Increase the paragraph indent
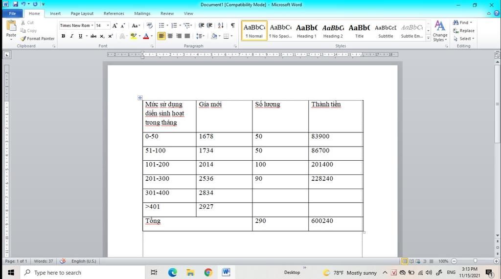 pyautogui.click(x=209, y=25)
